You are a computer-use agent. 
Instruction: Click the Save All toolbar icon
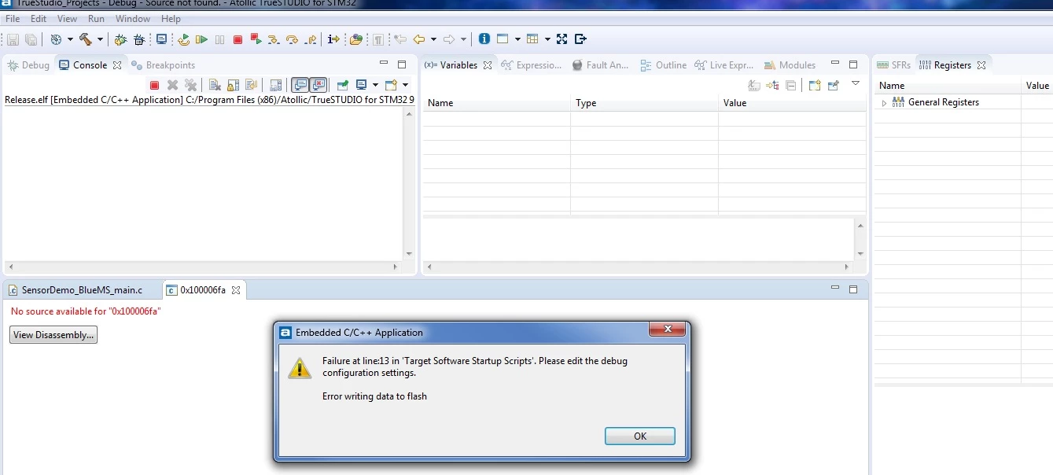coord(31,39)
